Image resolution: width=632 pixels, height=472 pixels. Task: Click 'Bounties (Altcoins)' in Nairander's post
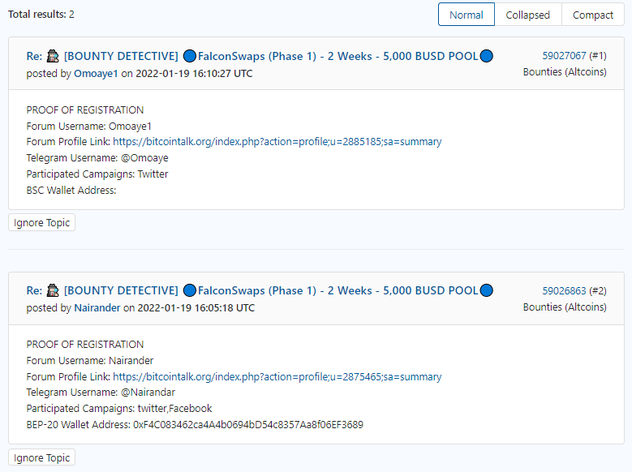click(x=565, y=307)
